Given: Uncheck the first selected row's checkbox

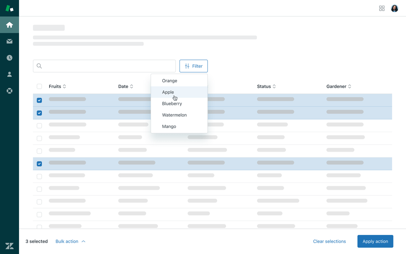Looking at the screenshot, I should (39, 99).
